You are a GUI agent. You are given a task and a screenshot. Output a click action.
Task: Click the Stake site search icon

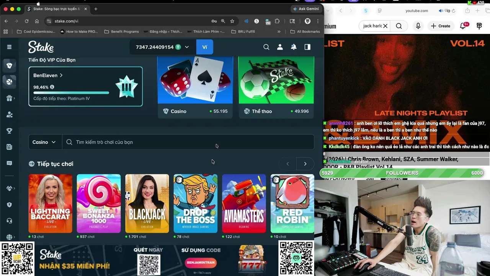(x=266, y=47)
